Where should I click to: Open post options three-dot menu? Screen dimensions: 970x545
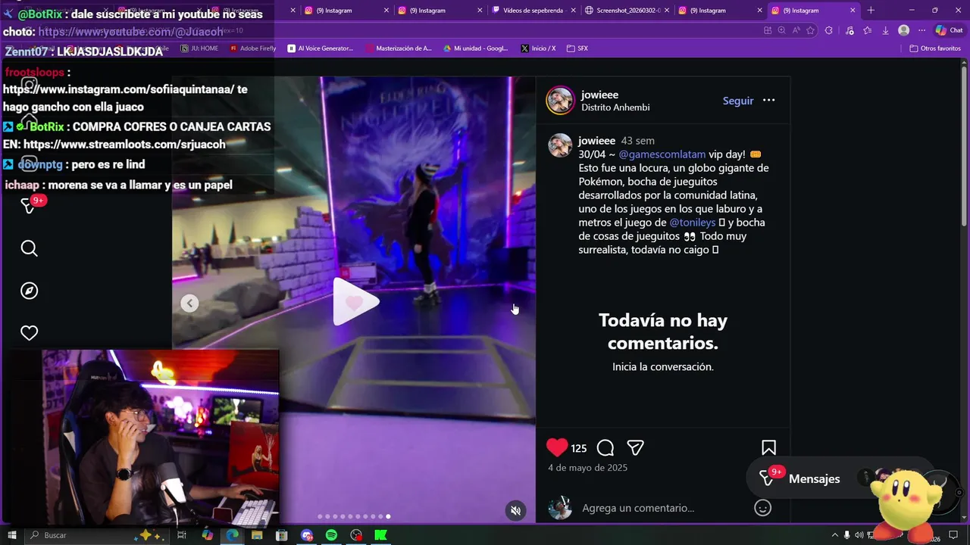coord(768,101)
